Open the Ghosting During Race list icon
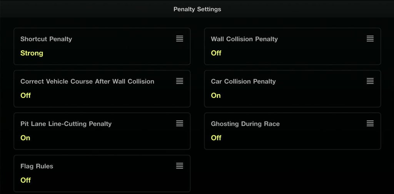The image size is (394, 194). [x=370, y=123]
